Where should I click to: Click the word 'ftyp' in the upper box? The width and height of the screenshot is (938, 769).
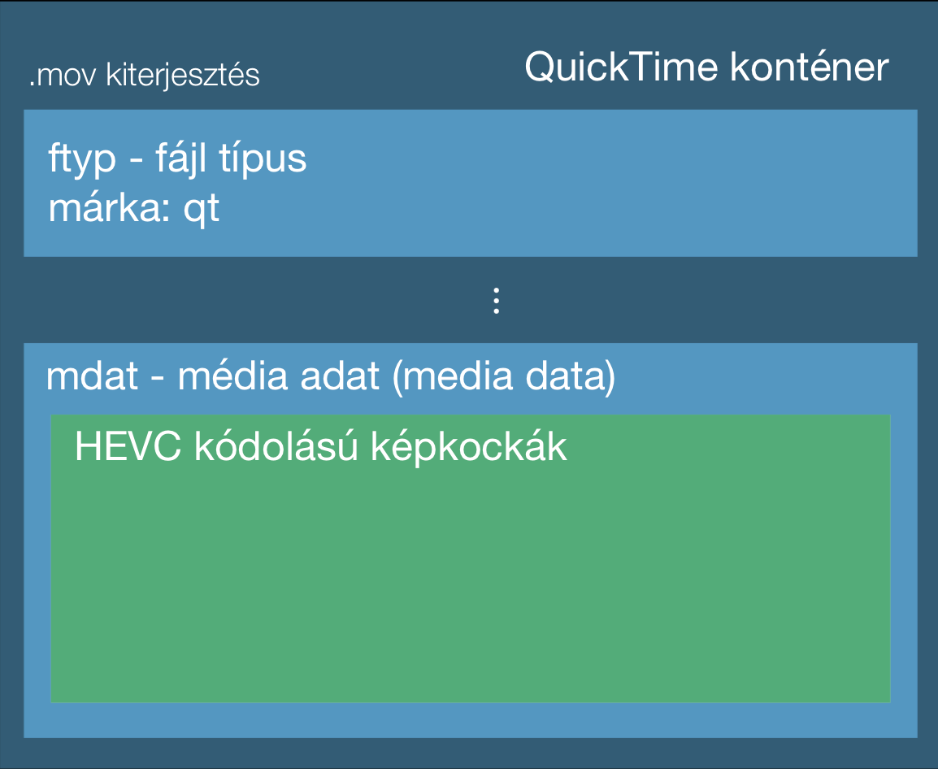click(82, 160)
